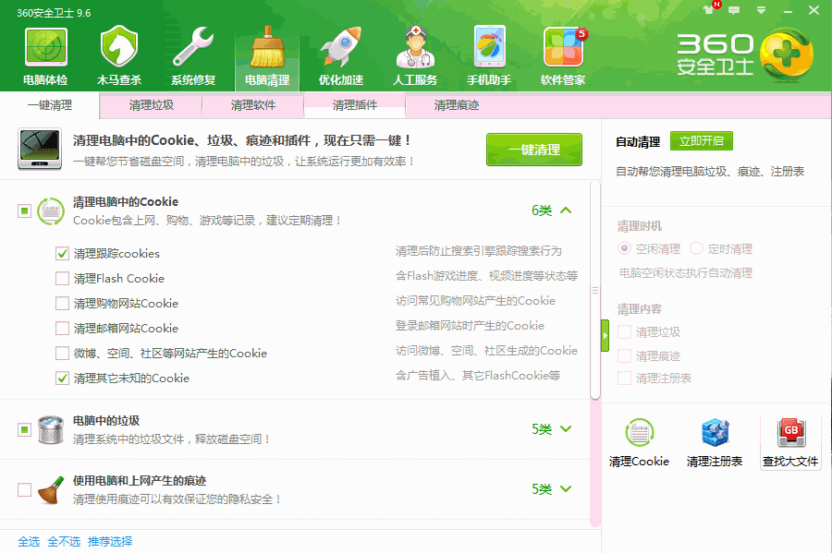Viewport: 832px width, 553px height.
Task: Check 清理Flash Cookie
Action: 62,278
